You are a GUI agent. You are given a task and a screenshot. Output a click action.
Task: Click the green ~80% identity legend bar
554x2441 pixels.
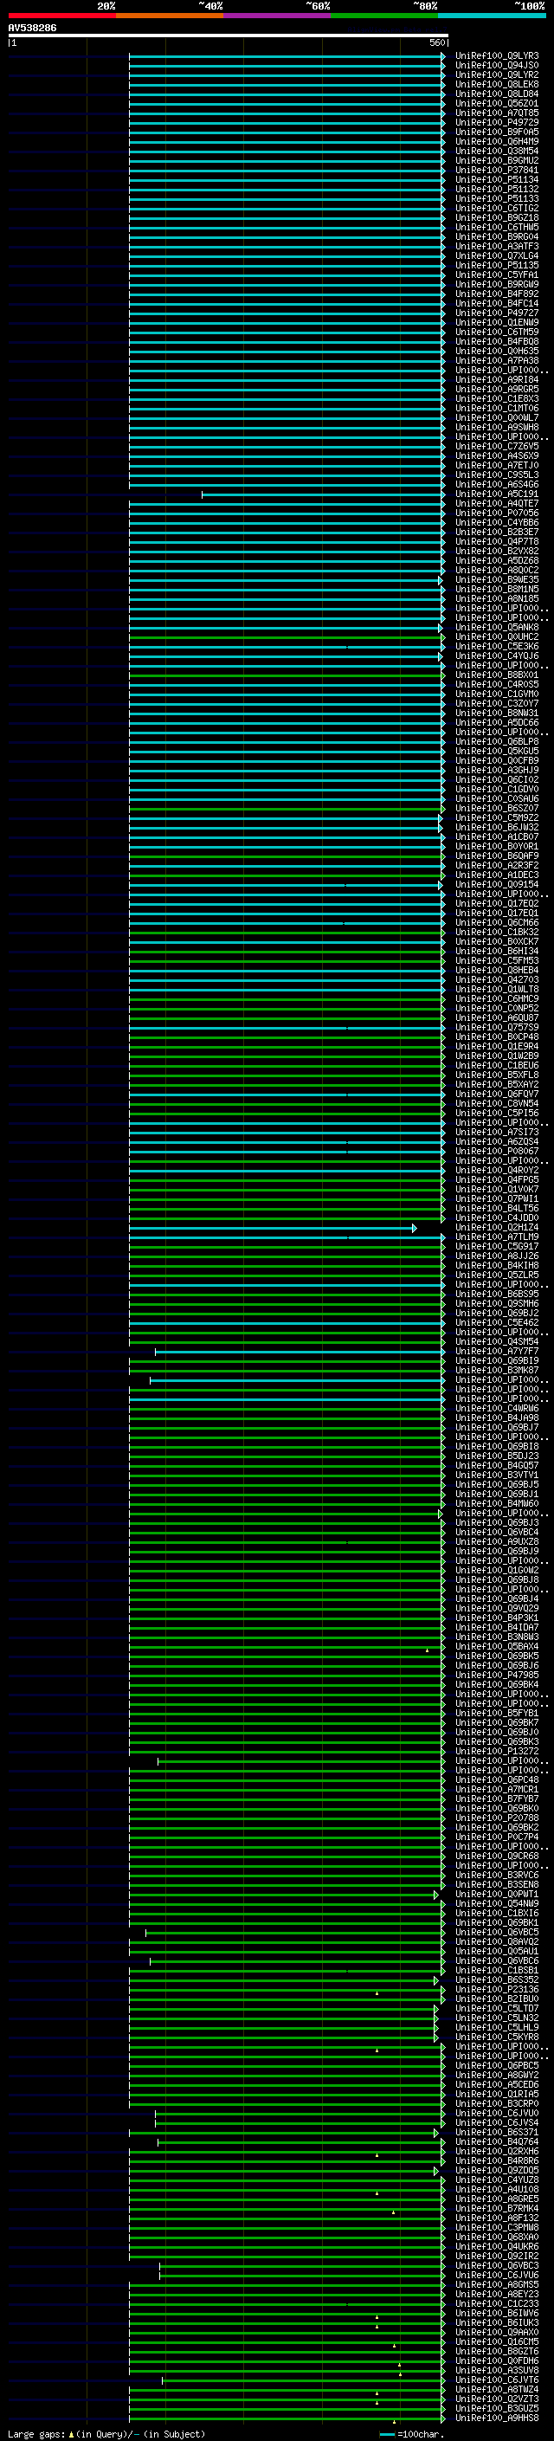click(384, 16)
